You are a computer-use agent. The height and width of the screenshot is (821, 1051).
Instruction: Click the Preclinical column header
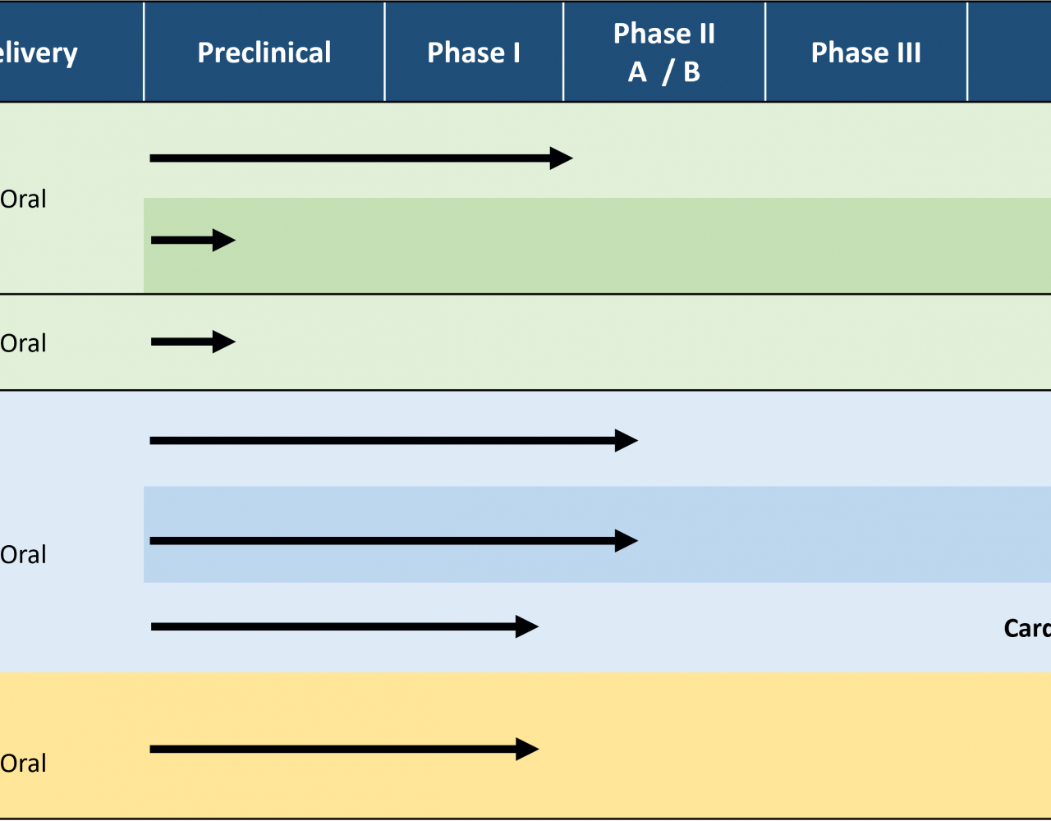pyautogui.click(x=264, y=52)
